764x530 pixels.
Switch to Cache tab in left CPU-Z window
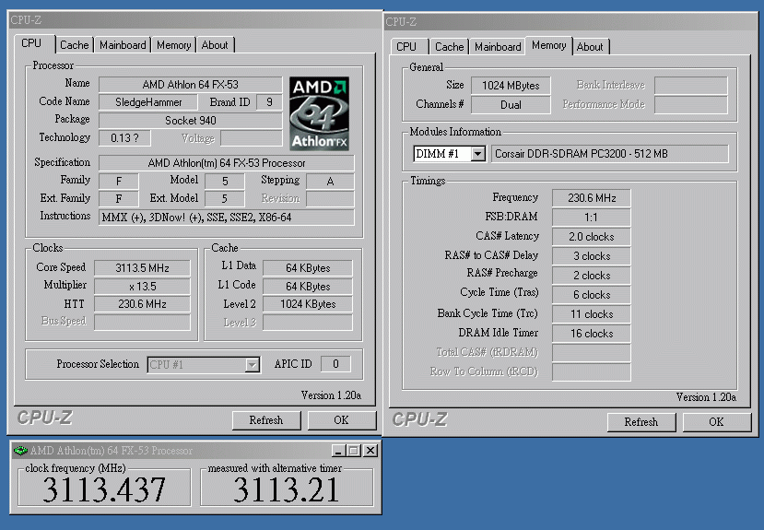(74, 45)
